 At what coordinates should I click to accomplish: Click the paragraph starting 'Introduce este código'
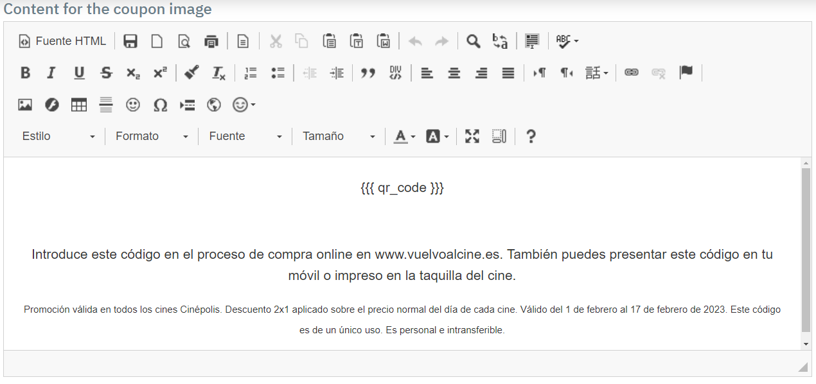click(x=402, y=265)
